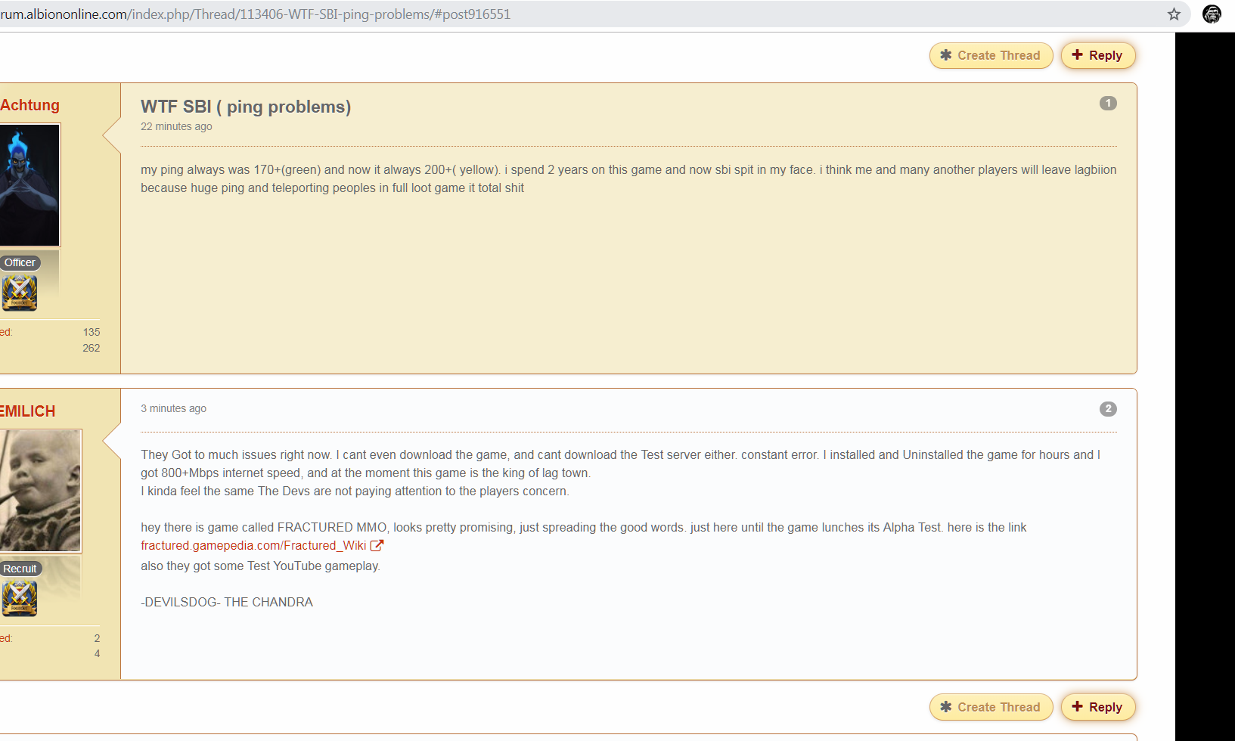Click post number 2 badge

[x=1108, y=409]
